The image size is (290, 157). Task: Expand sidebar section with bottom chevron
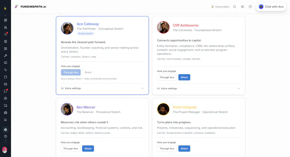pos(5,141)
